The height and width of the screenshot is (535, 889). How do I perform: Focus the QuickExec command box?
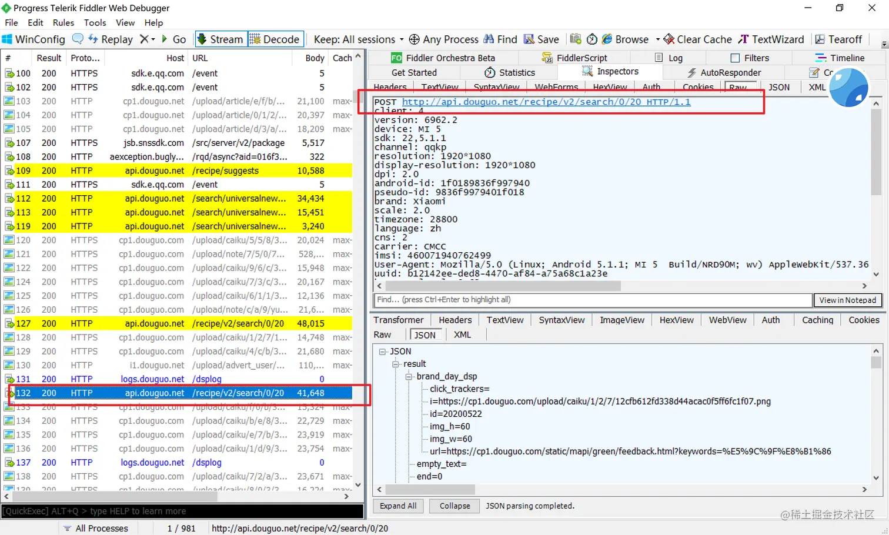(182, 511)
